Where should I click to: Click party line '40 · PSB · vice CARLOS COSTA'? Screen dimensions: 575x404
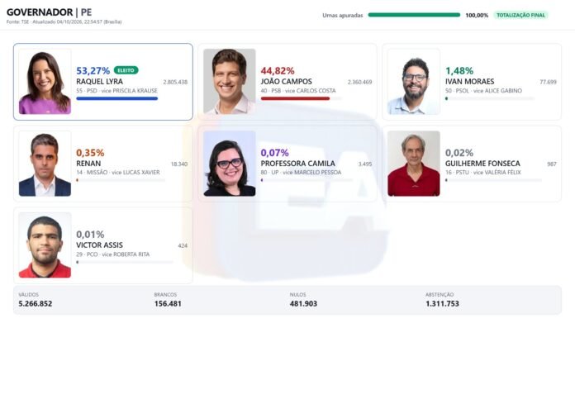(x=298, y=91)
